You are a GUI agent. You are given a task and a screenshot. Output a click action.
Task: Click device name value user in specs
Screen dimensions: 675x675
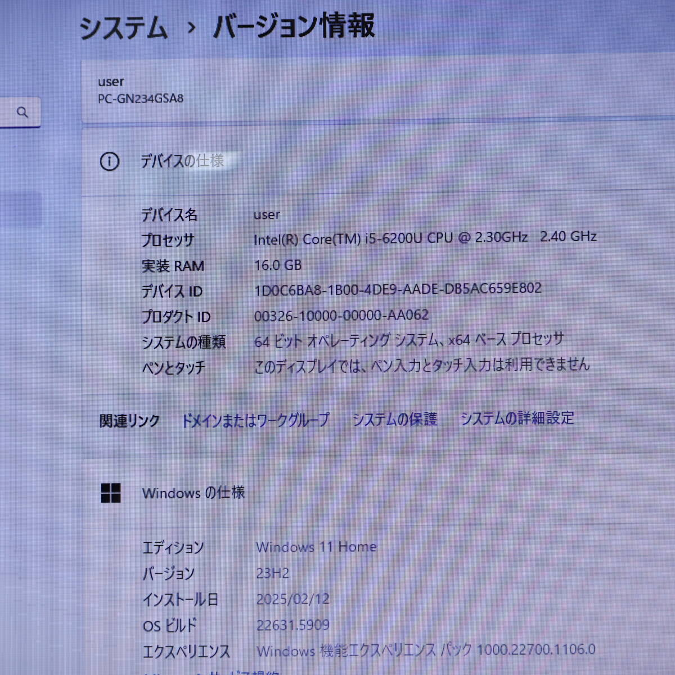click(267, 214)
